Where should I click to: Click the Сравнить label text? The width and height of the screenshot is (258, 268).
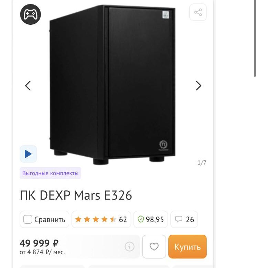(50, 220)
